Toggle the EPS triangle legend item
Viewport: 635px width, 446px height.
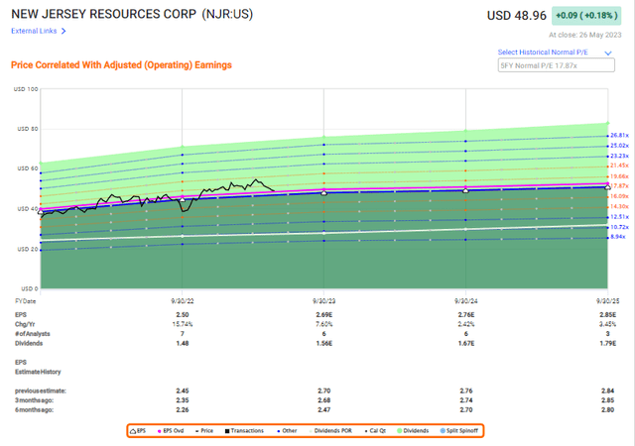pyautogui.click(x=138, y=431)
